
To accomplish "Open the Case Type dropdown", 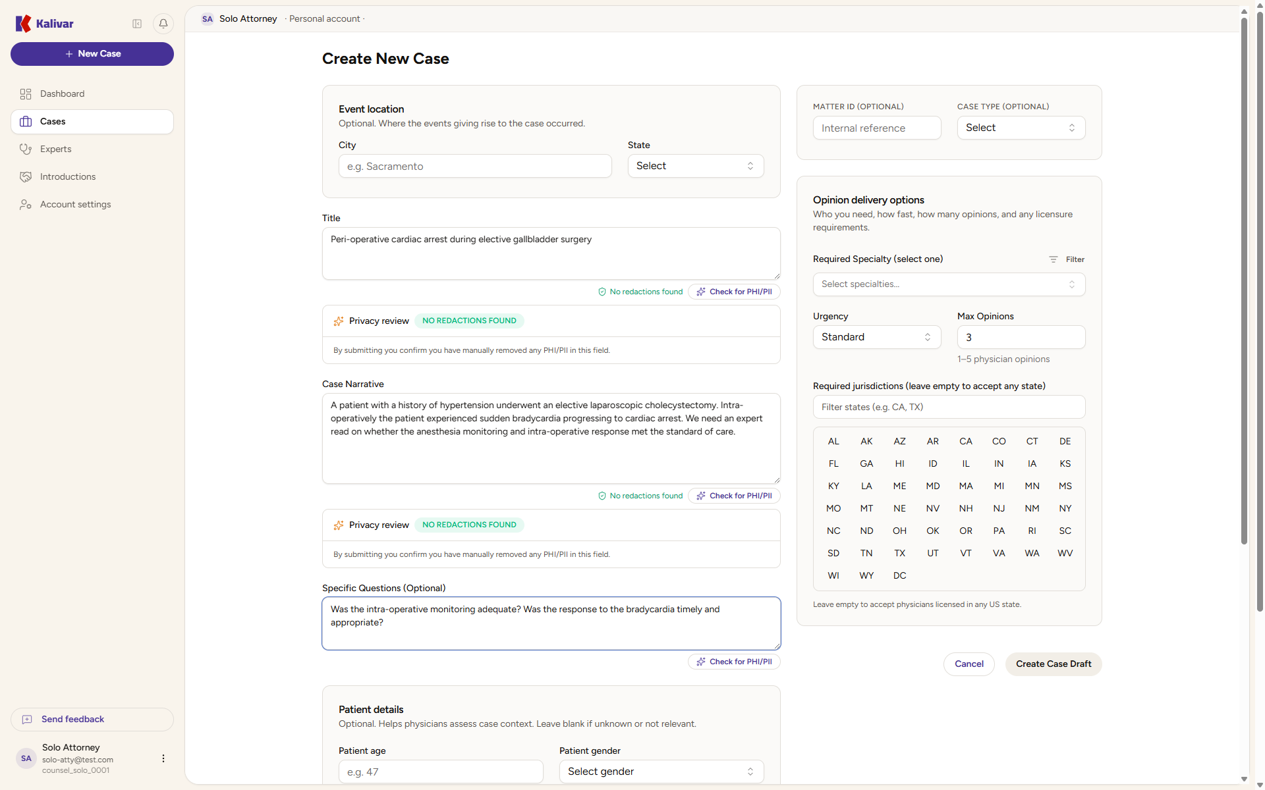I will pyautogui.click(x=1021, y=128).
